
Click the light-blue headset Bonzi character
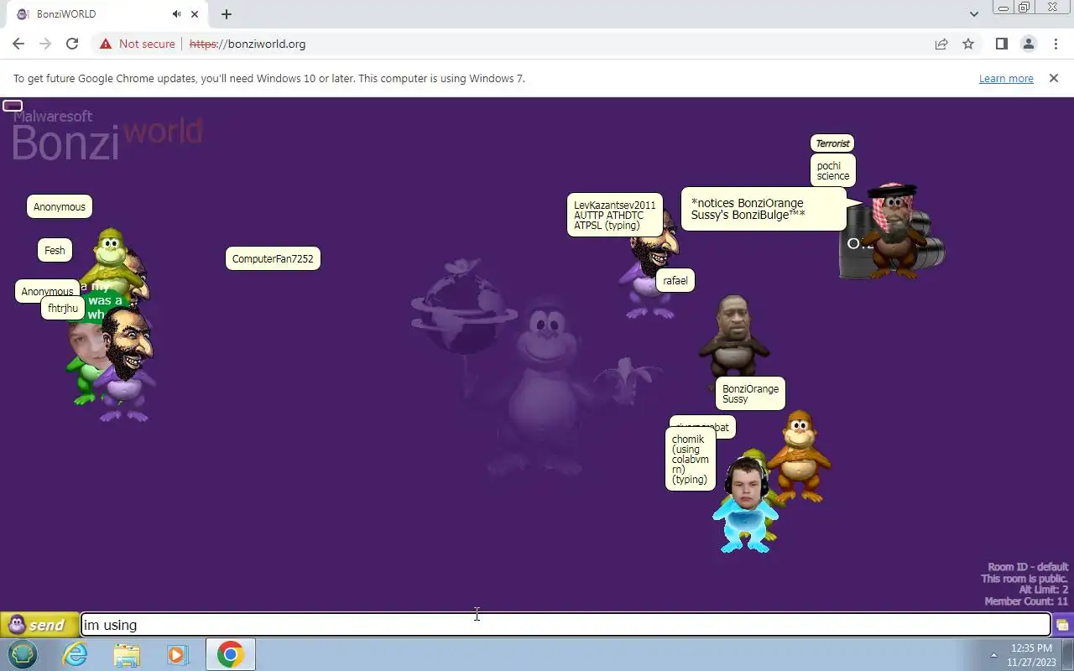746,505
